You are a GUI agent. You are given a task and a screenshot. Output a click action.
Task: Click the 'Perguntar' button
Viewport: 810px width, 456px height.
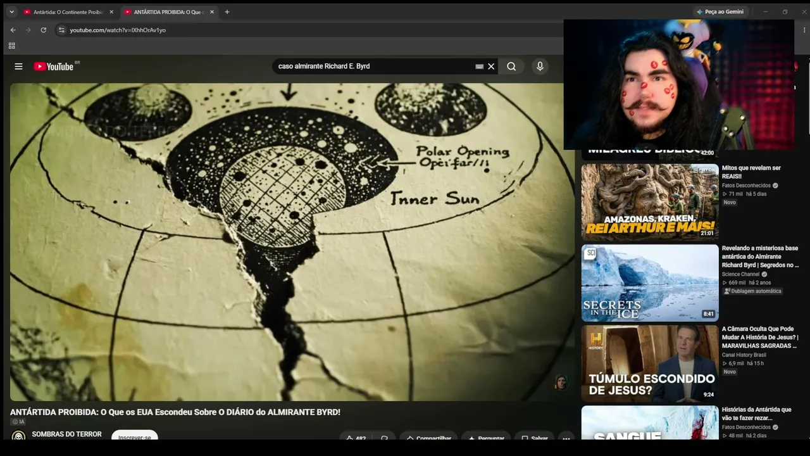pyautogui.click(x=486, y=437)
